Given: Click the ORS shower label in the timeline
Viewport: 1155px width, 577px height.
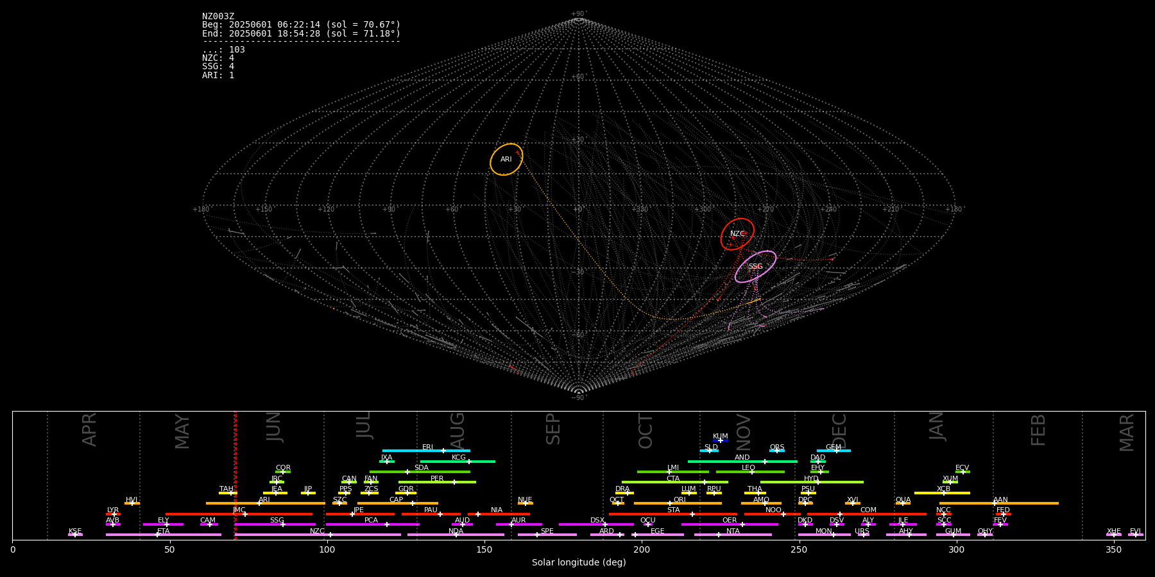Looking at the screenshot, I should click(777, 447).
